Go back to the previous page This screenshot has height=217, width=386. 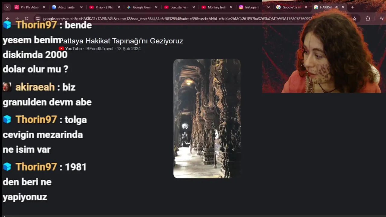8,18
